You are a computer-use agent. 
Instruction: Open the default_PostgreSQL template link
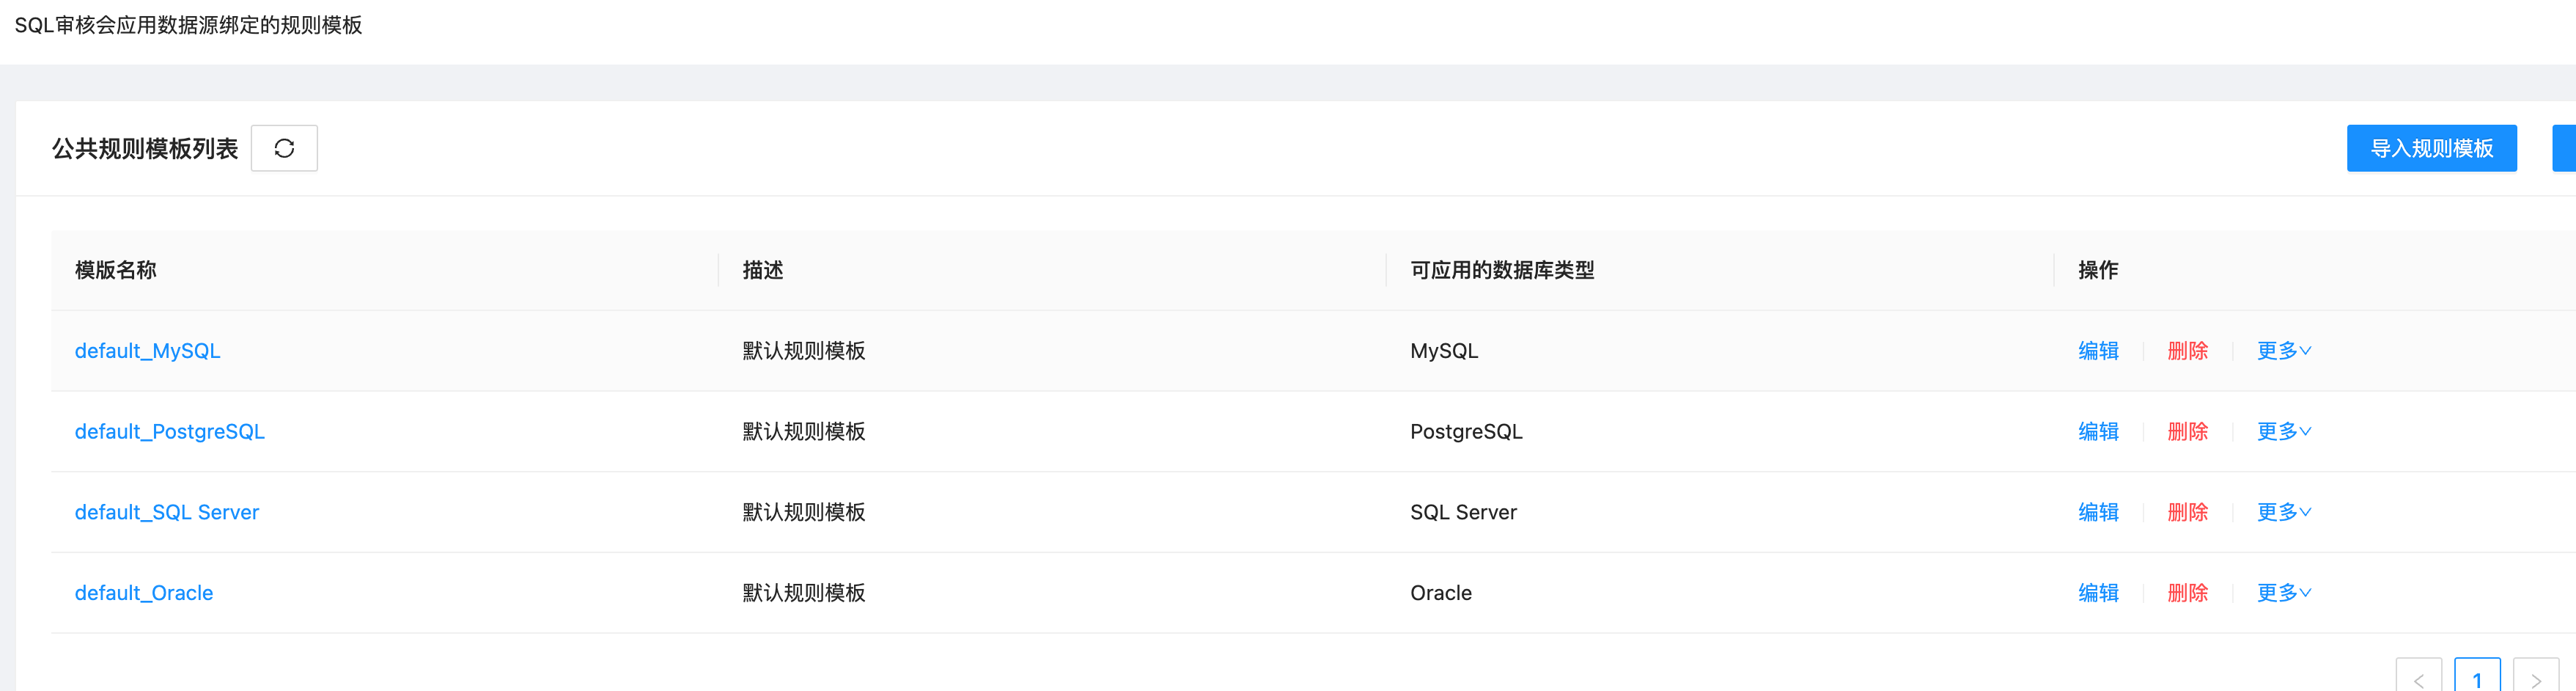pyautogui.click(x=170, y=431)
